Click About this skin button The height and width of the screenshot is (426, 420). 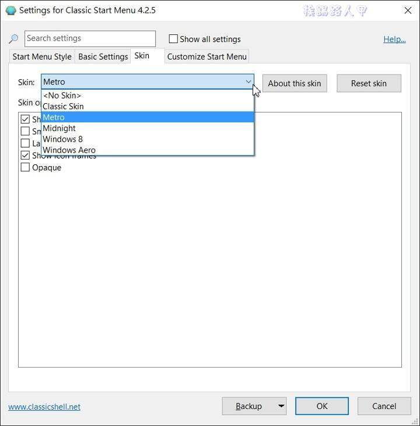point(295,83)
